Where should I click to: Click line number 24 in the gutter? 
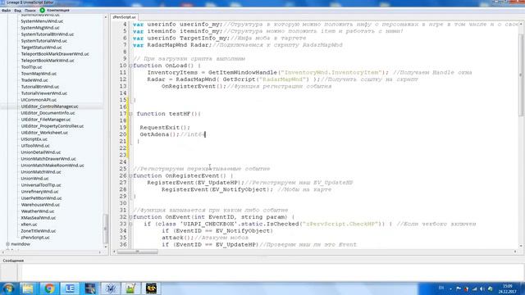pyautogui.click(x=123, y=162)
